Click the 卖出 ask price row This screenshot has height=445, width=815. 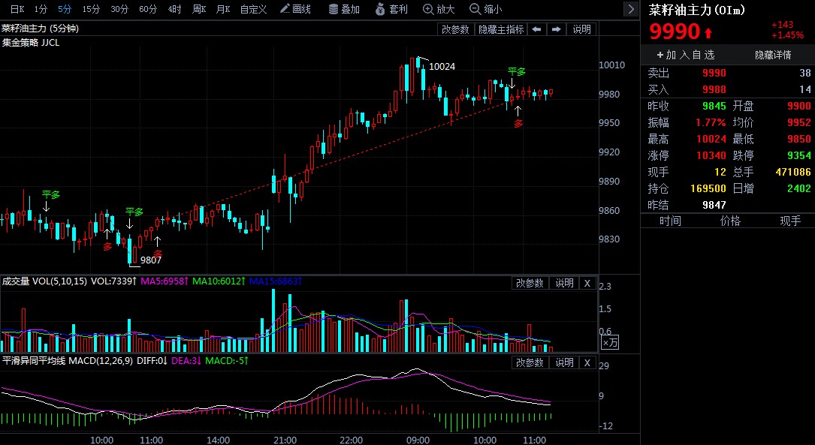[x=729, y=74]
